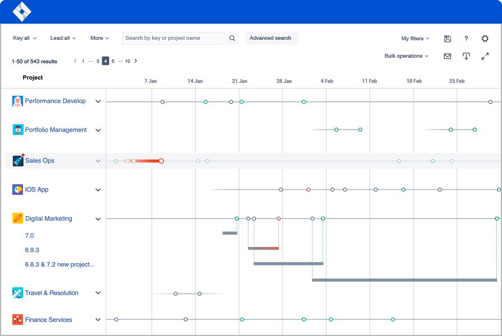
Task: Click the Project column header
Action: coord(33,77)
